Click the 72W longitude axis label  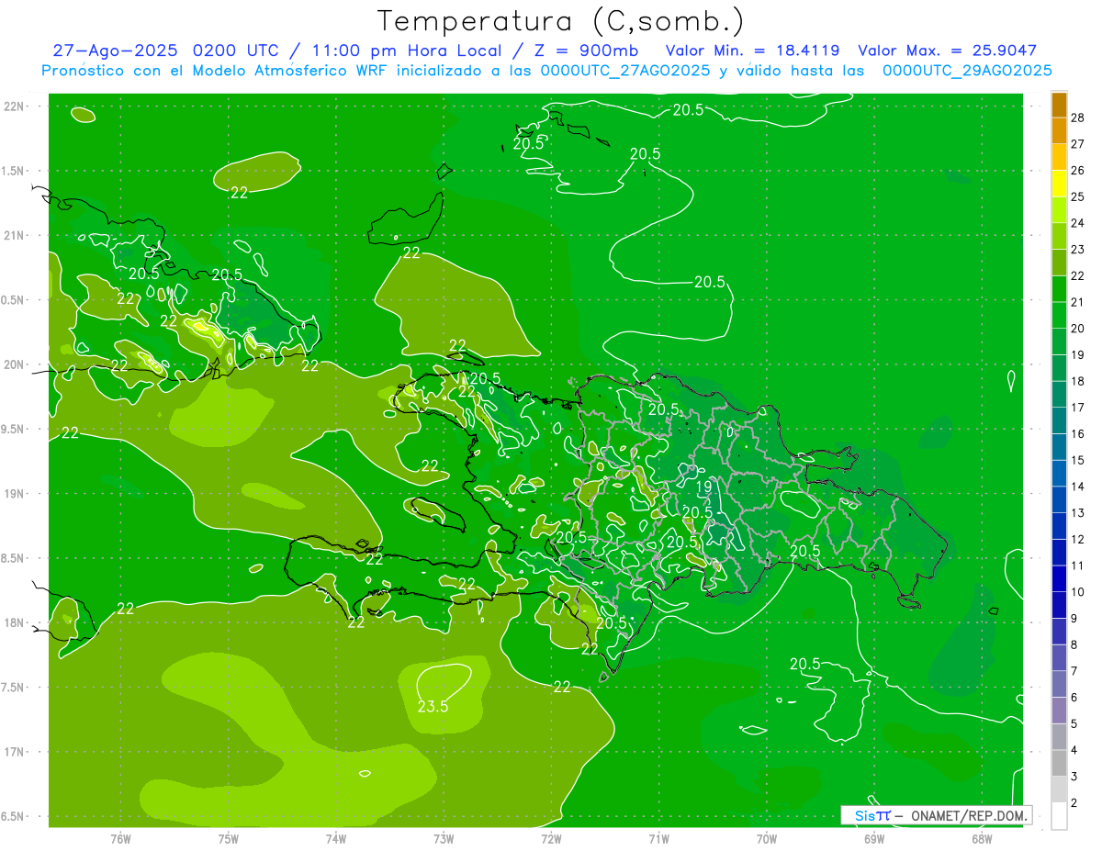pos(551,838)
